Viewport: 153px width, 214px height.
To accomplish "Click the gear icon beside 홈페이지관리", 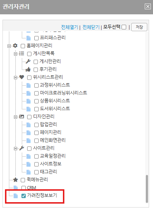I will pos(15,46).
